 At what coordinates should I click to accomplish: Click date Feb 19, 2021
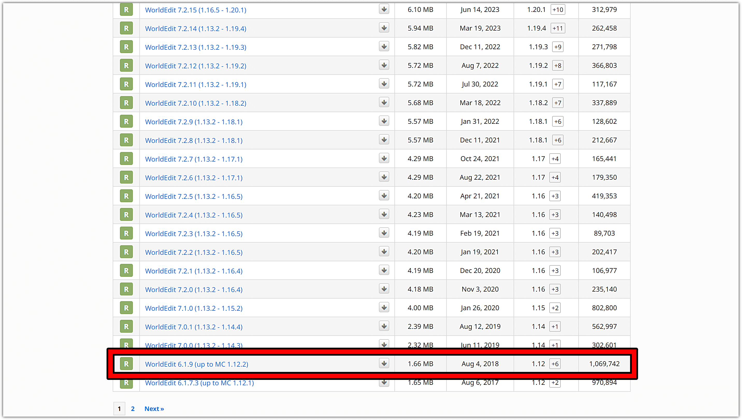point(480,233)
